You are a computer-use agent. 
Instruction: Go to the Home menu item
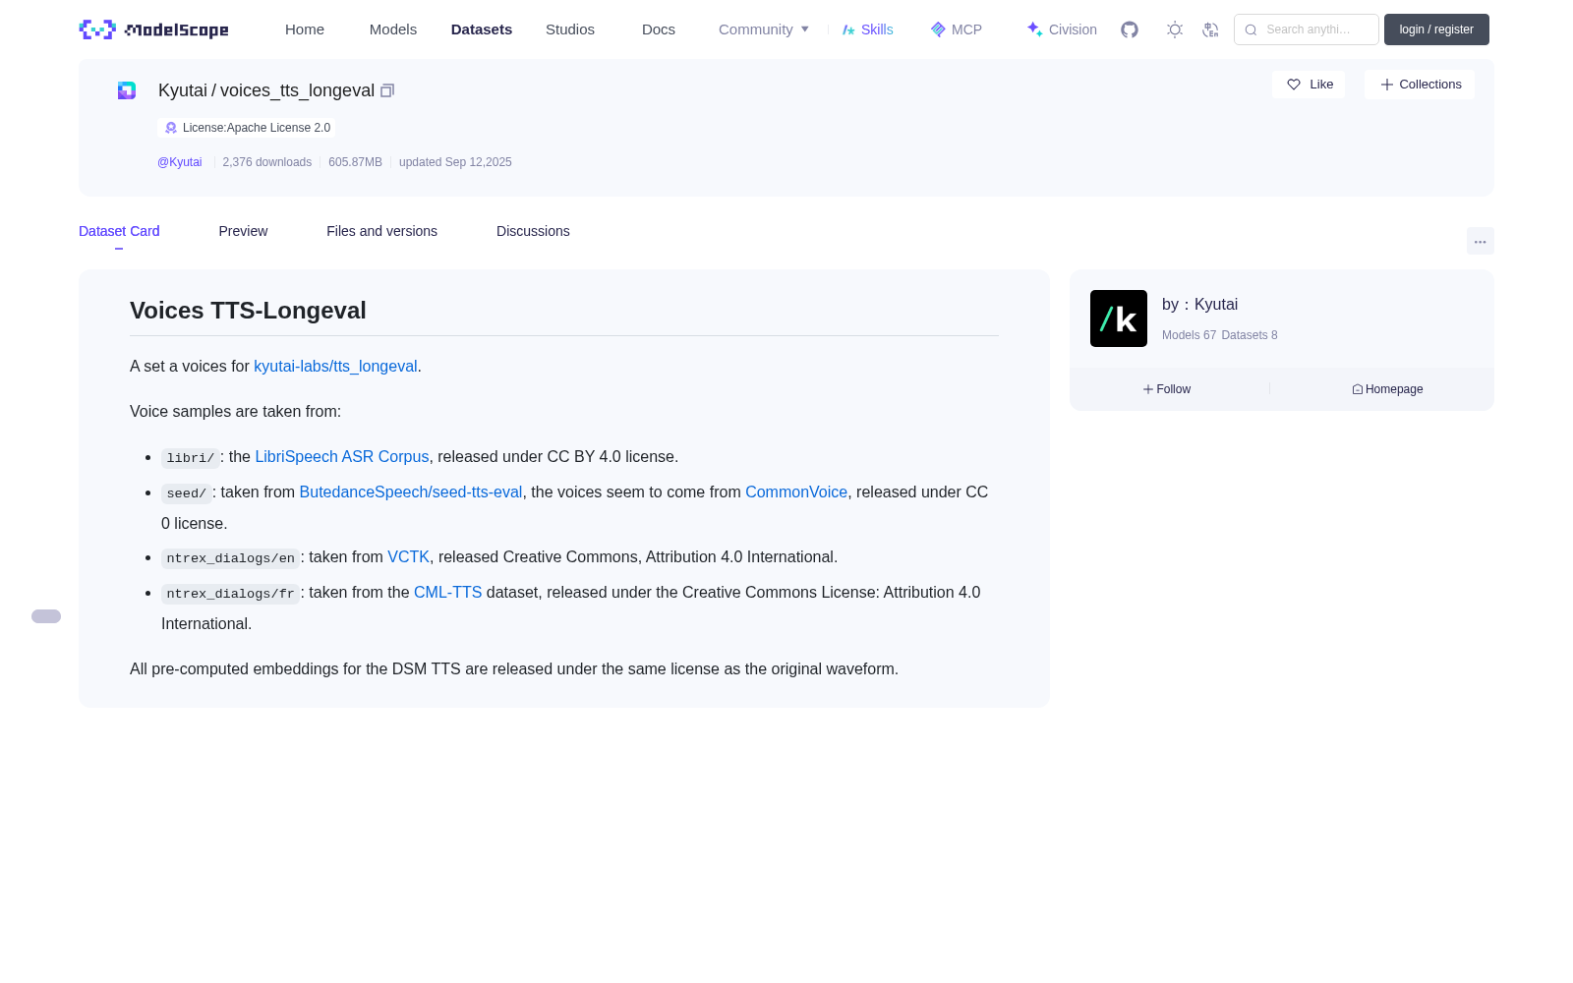pyautogui.click(x=305, y=29)
